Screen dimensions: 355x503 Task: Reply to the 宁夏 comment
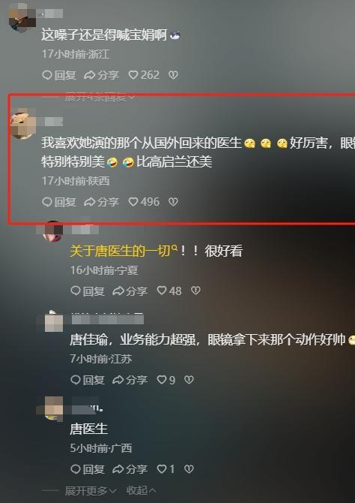88,291
